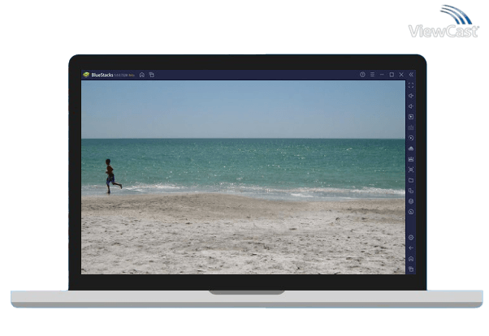Toggle fullscreen mode from the sidebar
The height and width of the screenshot is (336, 489).
tap(411, 85)
